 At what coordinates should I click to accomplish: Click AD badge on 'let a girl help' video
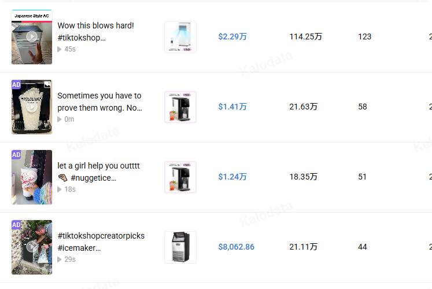point(16,155)
